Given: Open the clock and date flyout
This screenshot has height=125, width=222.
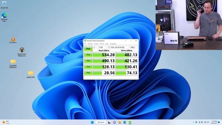Looking at the screenshot, I should (214, 122).
